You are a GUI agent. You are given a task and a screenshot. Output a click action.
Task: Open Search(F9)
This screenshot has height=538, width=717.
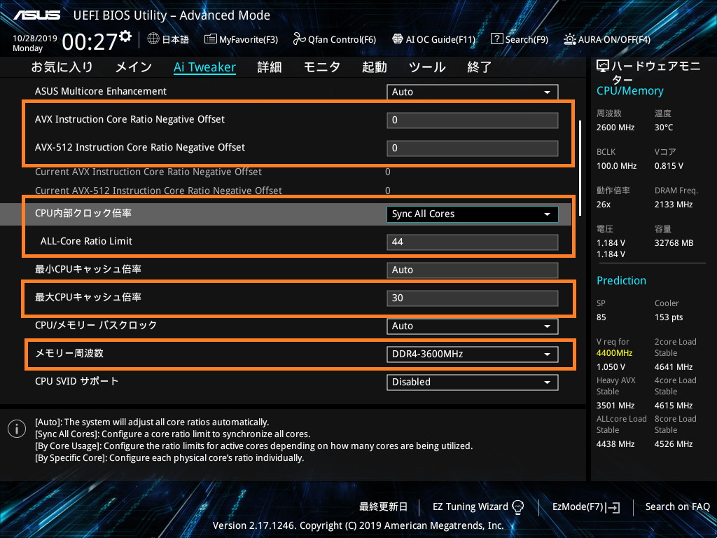[x=520, y=39]
